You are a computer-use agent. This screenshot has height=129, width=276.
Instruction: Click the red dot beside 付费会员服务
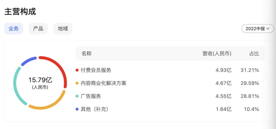[x=77, y=70]
